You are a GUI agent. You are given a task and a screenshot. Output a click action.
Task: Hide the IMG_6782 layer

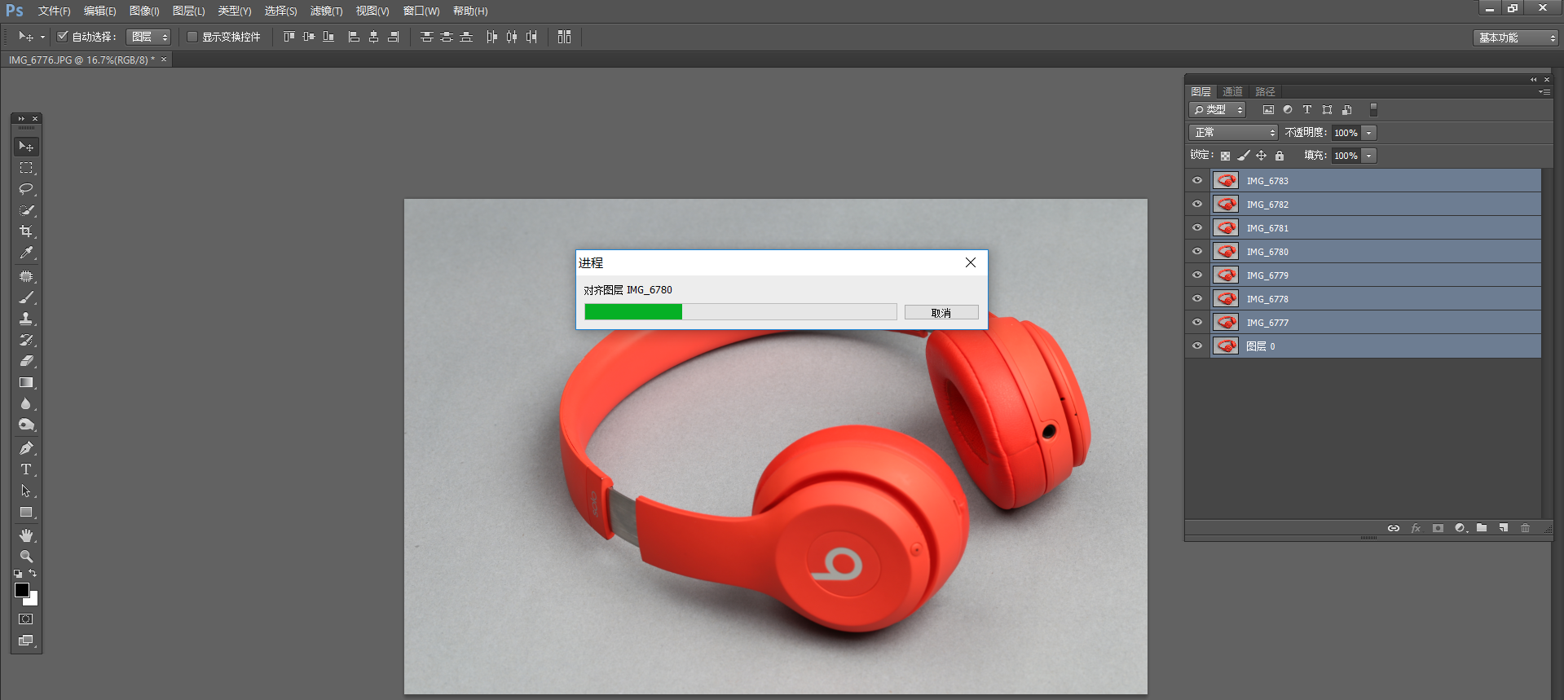coord(1197,205)
